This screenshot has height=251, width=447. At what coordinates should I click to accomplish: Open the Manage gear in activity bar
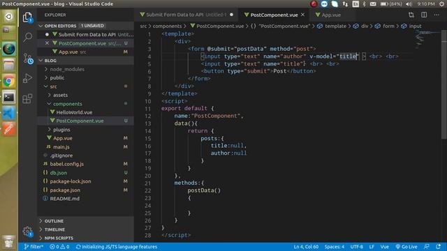28,231
